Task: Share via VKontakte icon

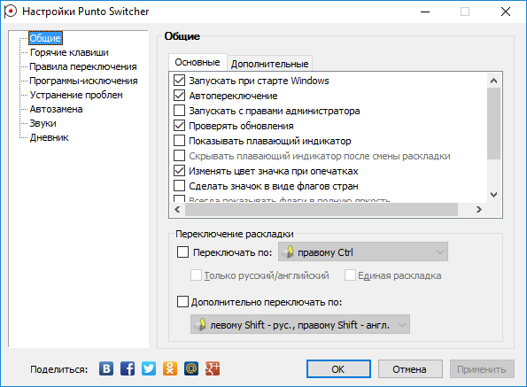Action: (106, 369)
